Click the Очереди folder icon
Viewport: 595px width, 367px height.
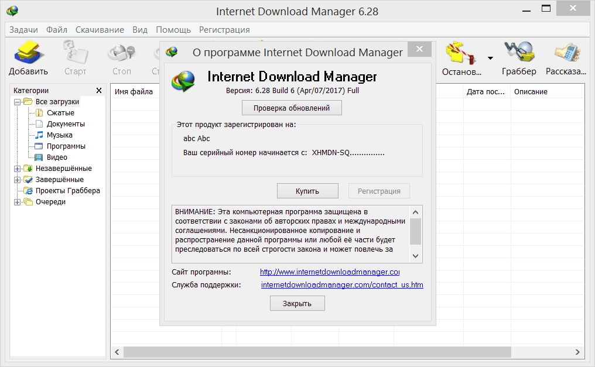tap(28, 201)
